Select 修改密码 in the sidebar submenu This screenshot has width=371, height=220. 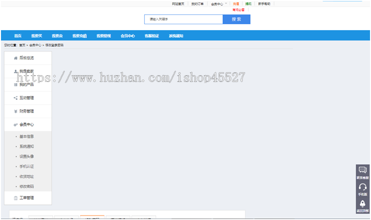pos(26,186)
